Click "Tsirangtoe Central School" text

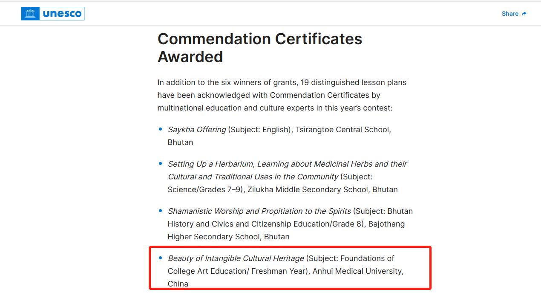click(x=343, y=130)
